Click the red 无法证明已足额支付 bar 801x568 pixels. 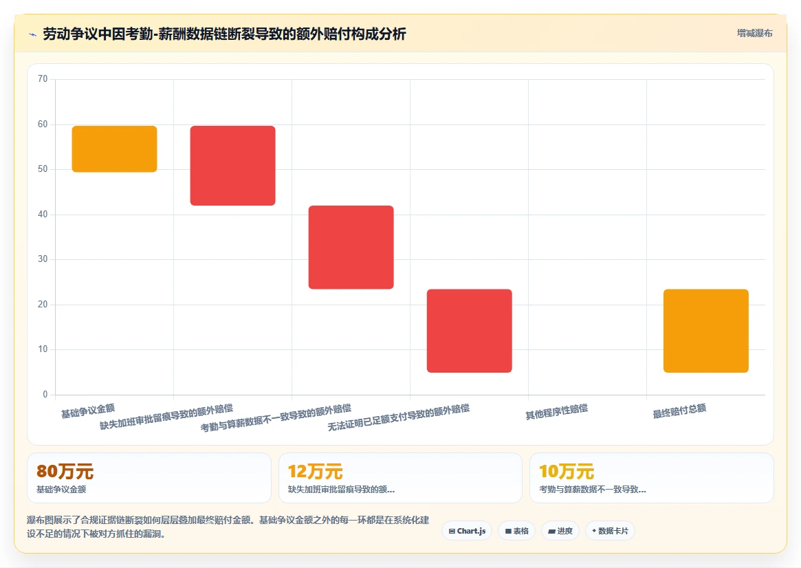470,331
